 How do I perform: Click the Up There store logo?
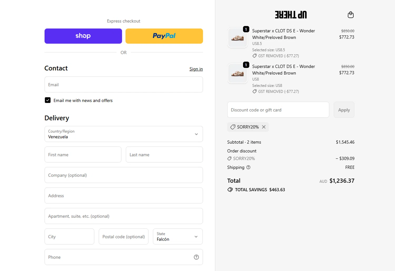point(291,15)
